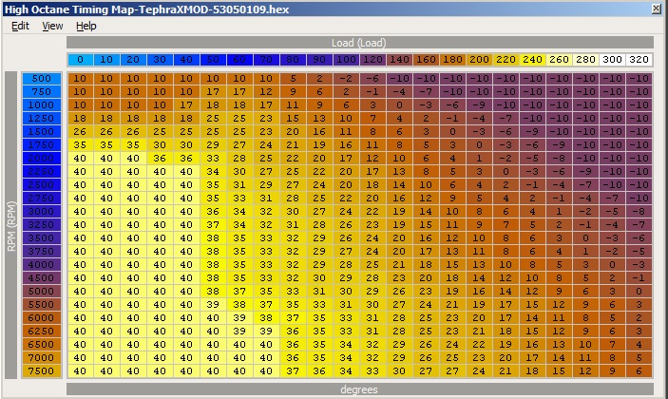Click Load axis header 240
The height and width of the screenshot is (399, 668).
(x=532, y=60)
